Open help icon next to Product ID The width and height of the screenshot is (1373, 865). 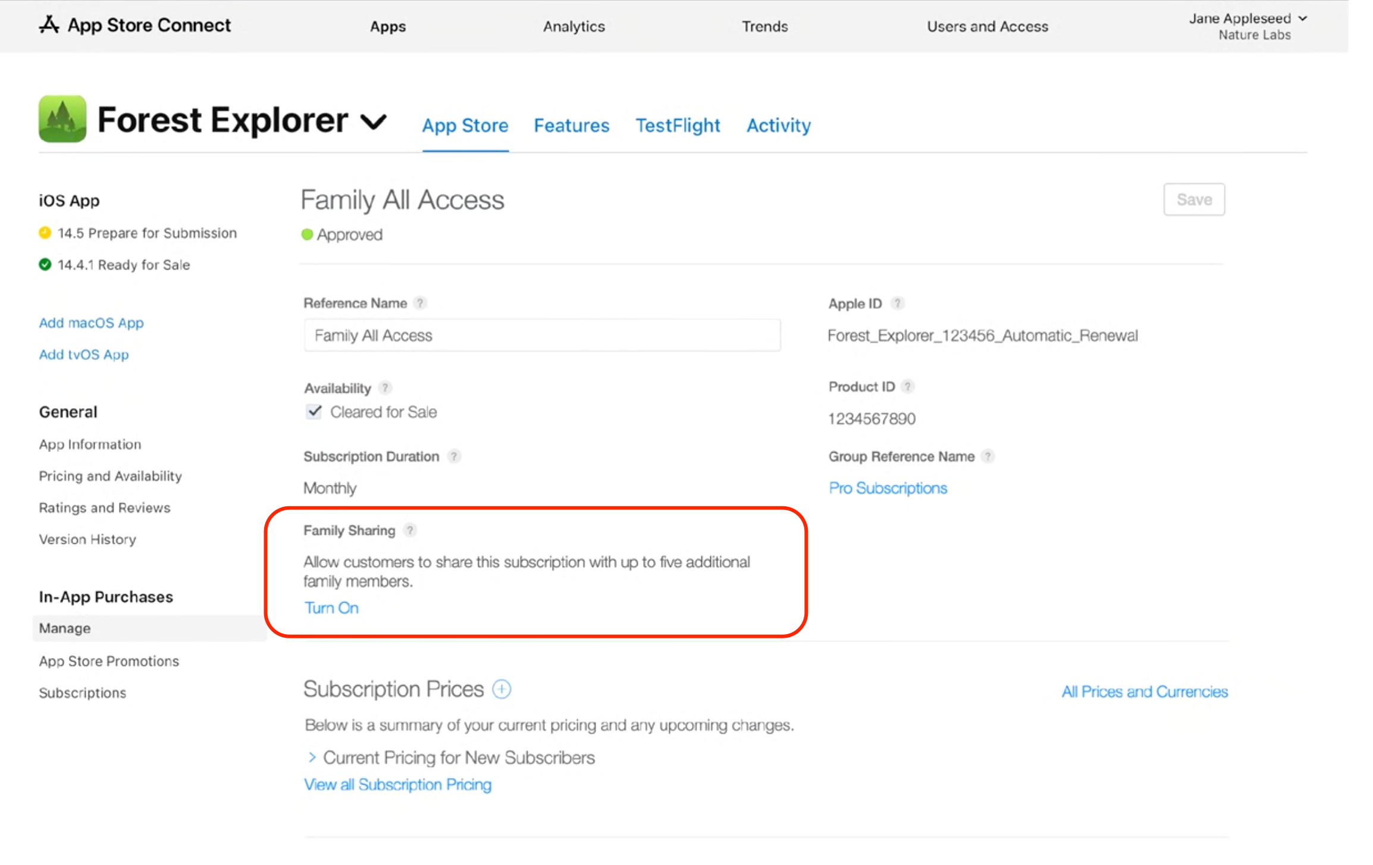tap(908, 387)
